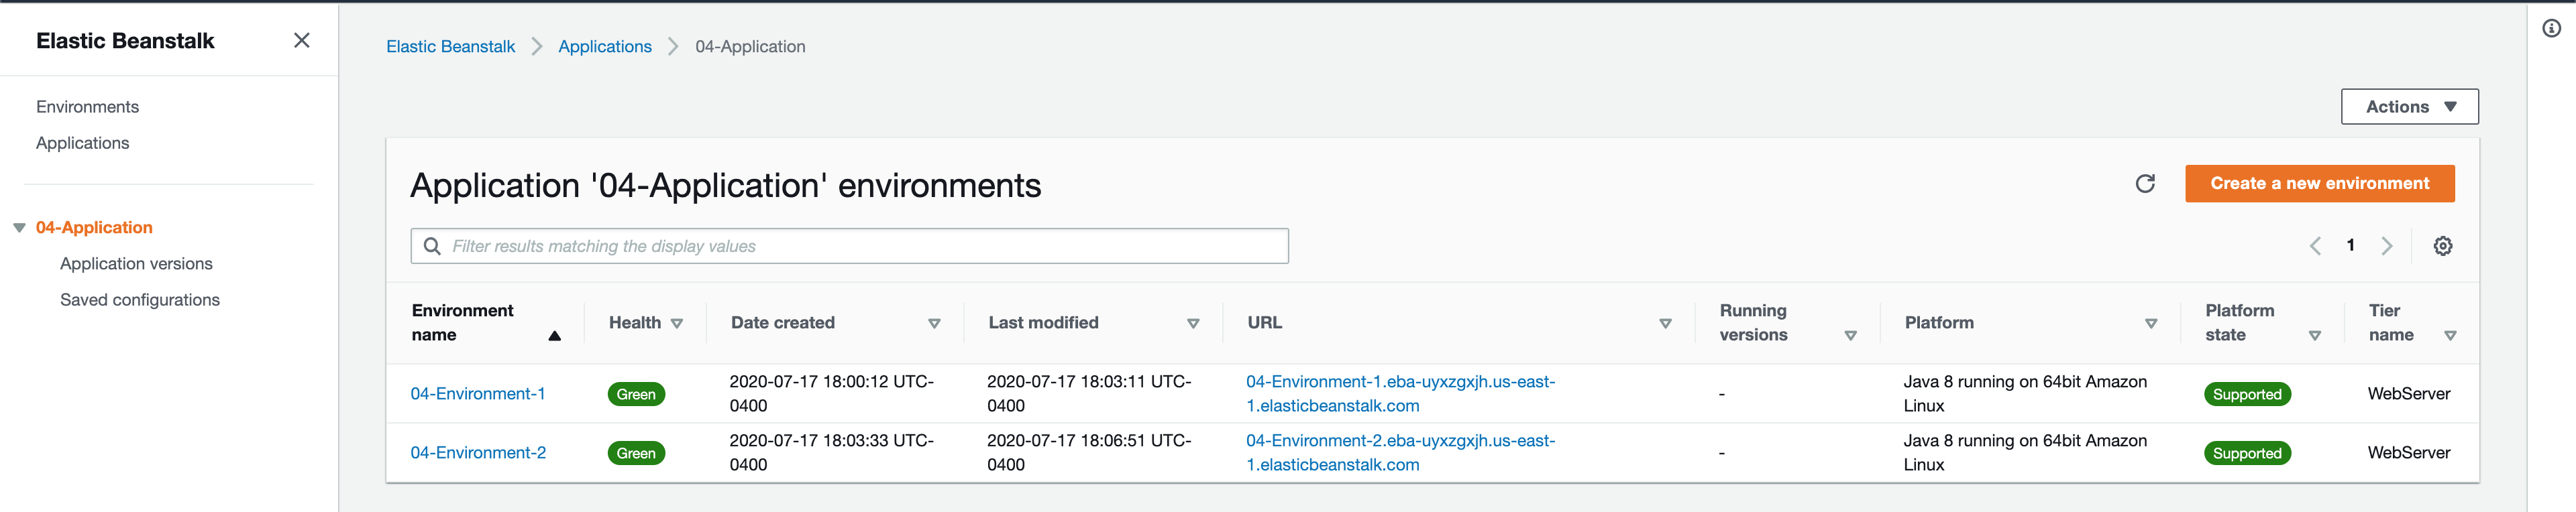Open the Actions dropdown
2576x512 pixels.
click(2409, 107)
